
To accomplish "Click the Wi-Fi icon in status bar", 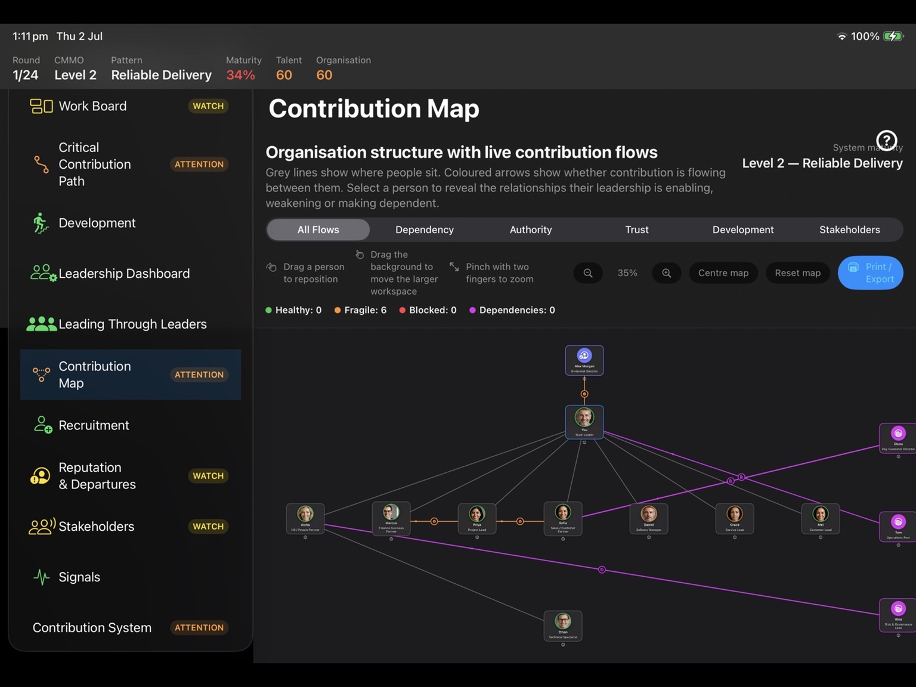I will tap(842, 36).
